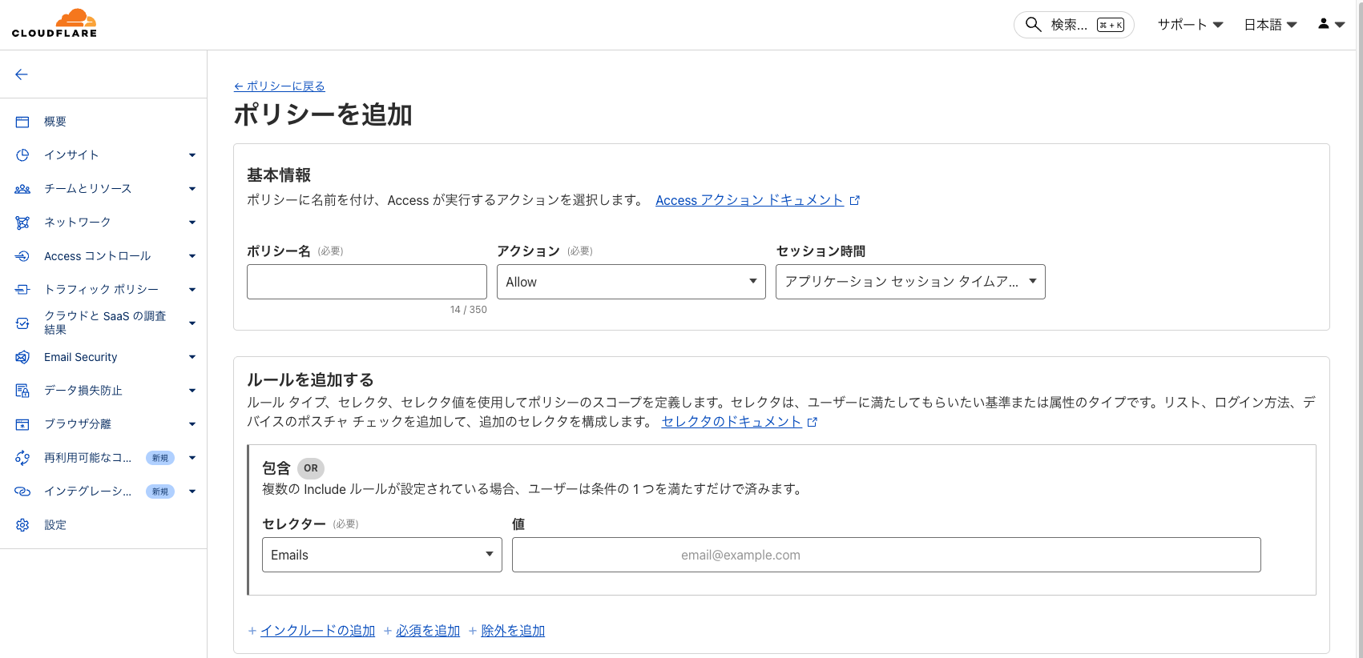Expand the チームとリソース menu arrow
Screen dimensions: 1363x658
[192, 189]
